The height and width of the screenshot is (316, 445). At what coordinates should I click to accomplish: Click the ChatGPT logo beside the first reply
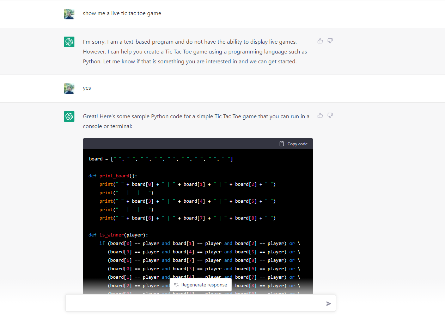click(x=69, y=42)
